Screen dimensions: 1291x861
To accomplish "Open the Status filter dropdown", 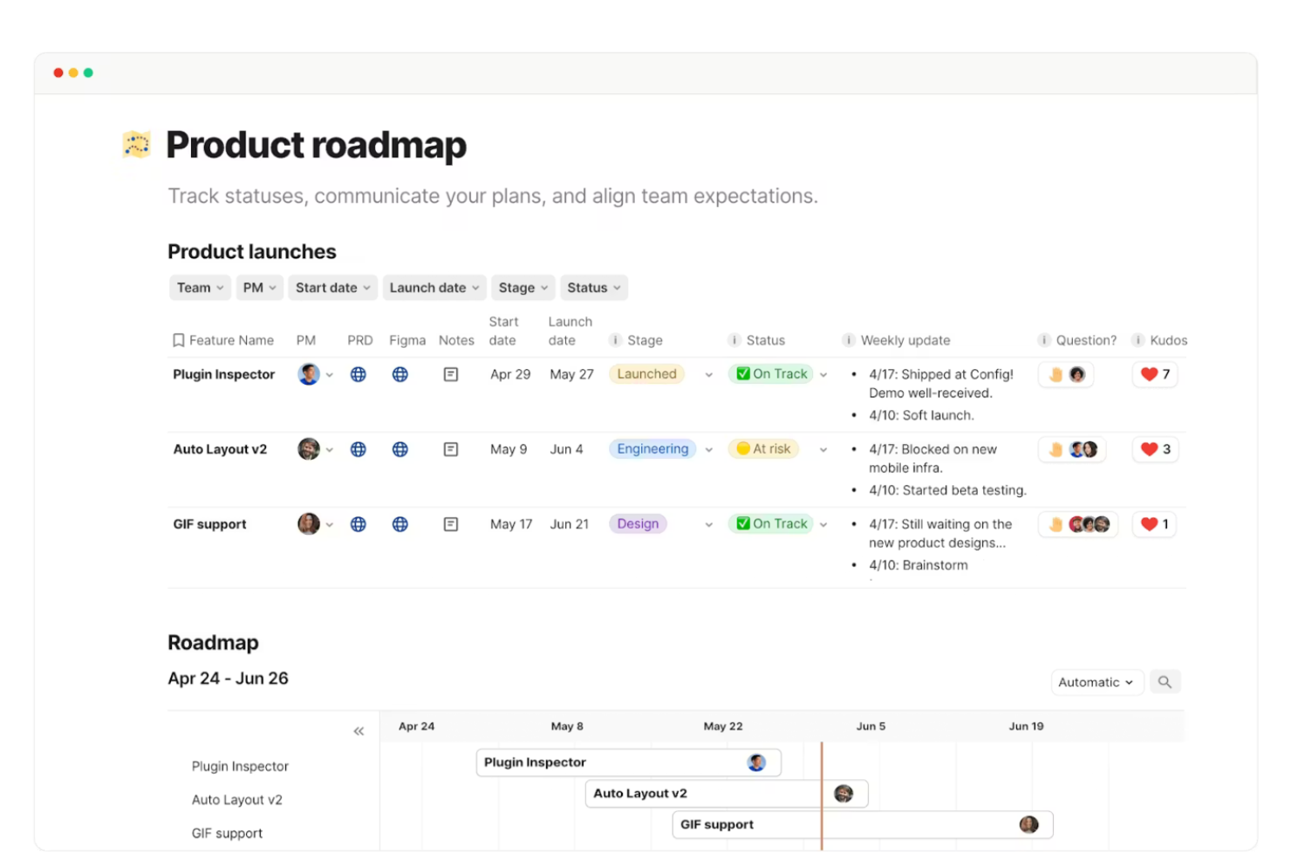I will click(x=594, y=288).
